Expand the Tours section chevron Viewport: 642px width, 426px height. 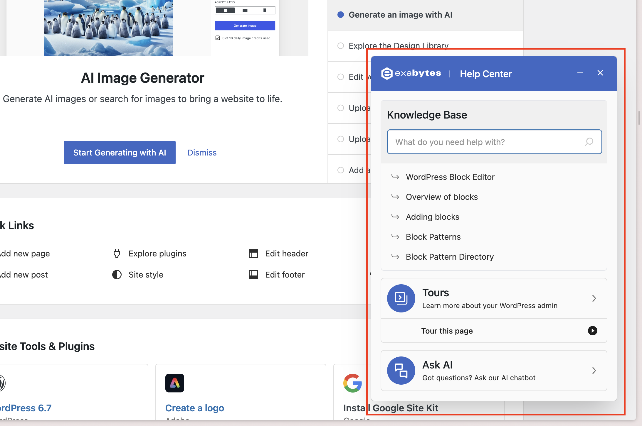pyautogui.click(x=594, y=298)
